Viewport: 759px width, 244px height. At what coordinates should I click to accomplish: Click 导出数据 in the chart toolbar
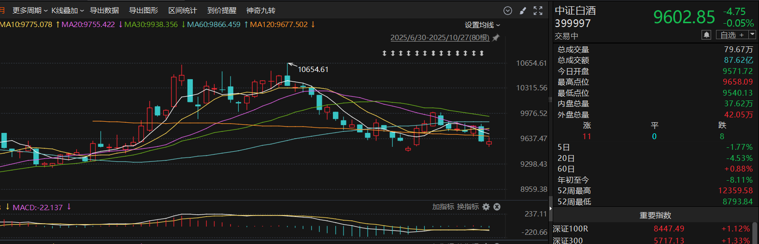click(x=104, y=11)
